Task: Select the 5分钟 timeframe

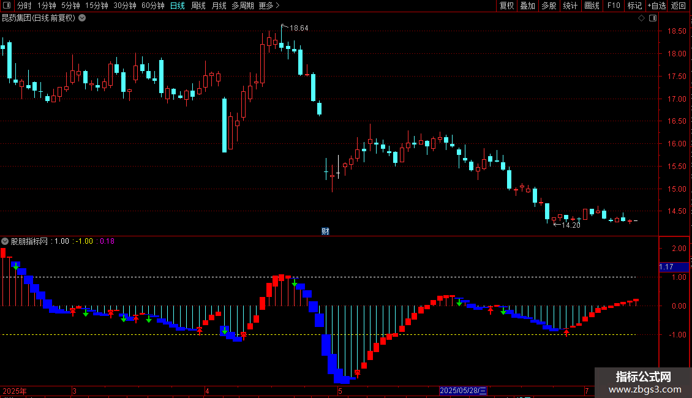Action: [x=70, y=6]
